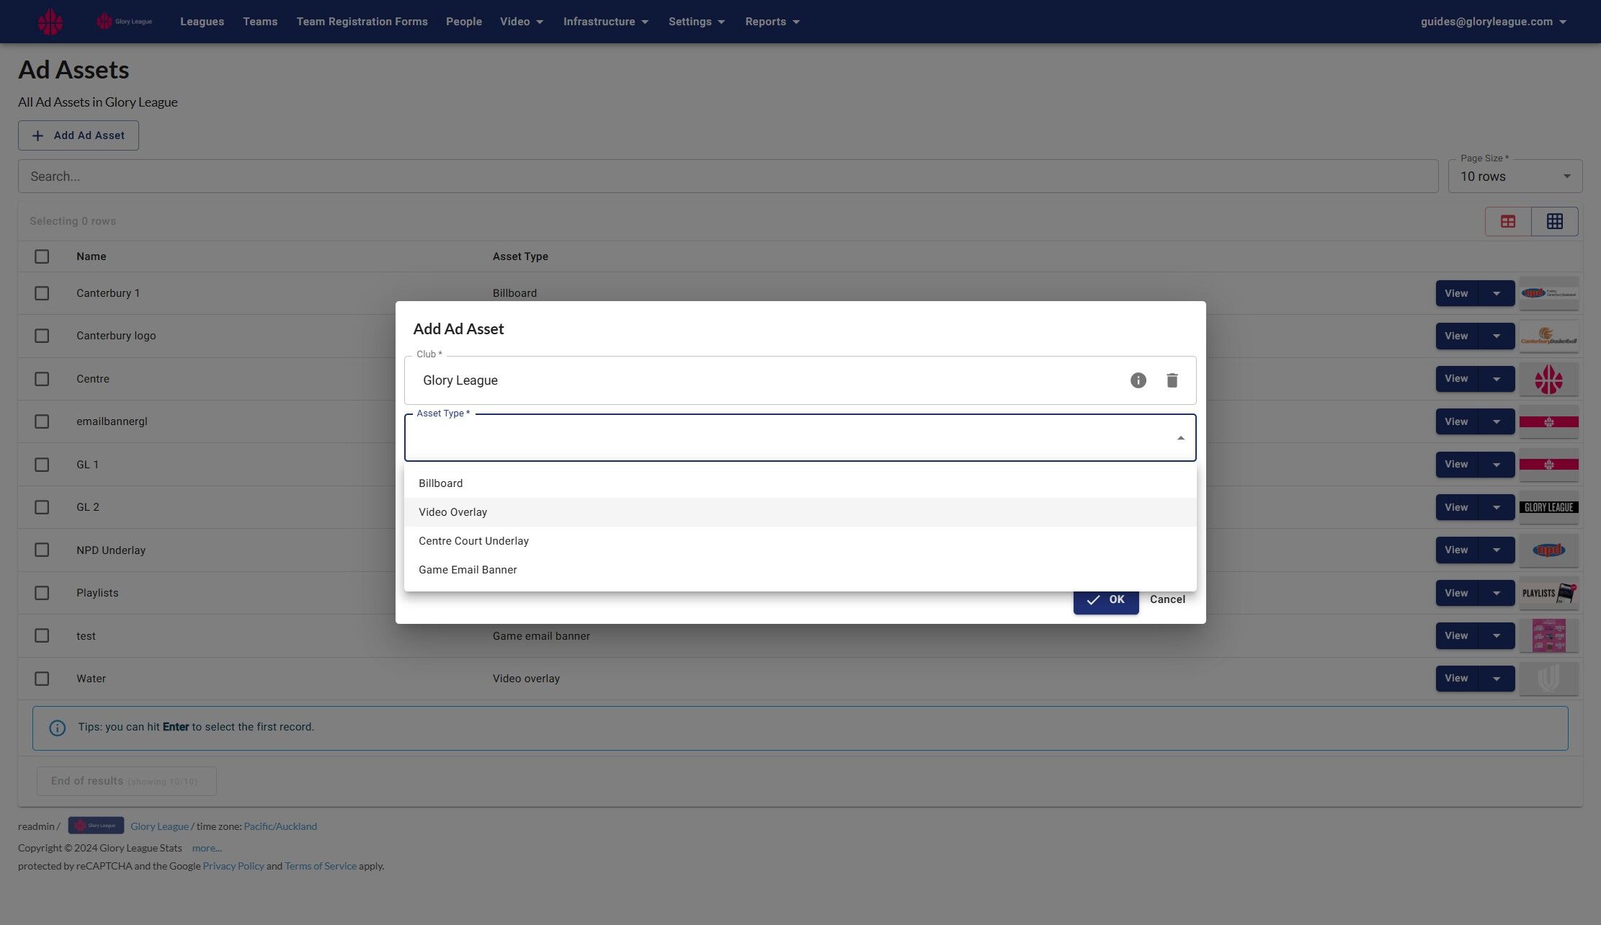Expand the View arrow for test row
Image resolution: width=1601 pixels, height=925 pixels.
1497,636
